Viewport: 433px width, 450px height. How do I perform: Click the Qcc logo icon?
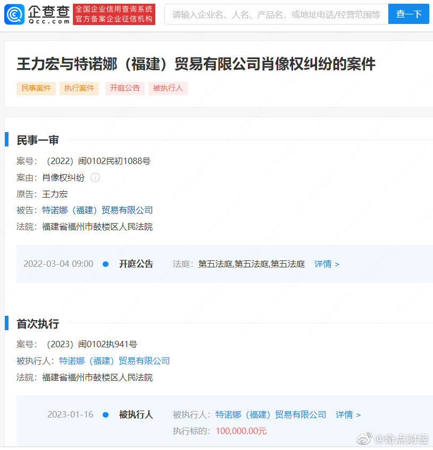pyautogui.click(x=14, y=14)
